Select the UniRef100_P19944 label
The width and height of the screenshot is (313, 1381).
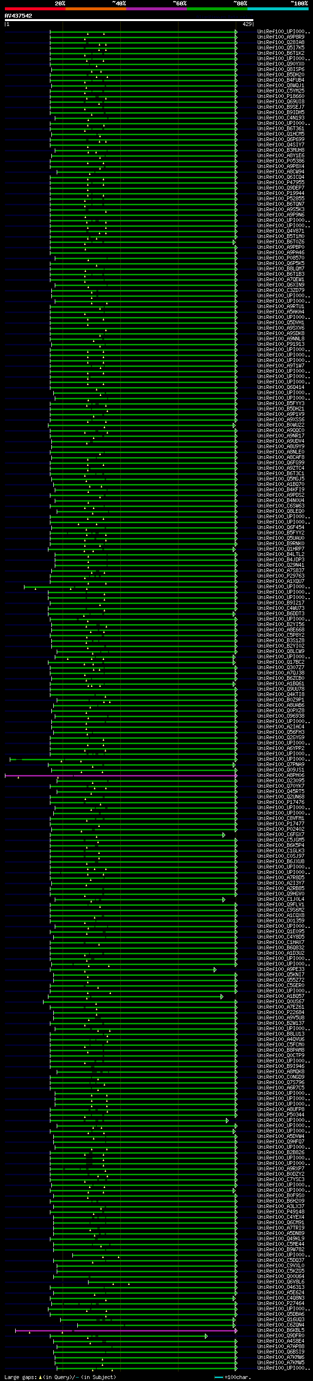[x=281, y=194]
